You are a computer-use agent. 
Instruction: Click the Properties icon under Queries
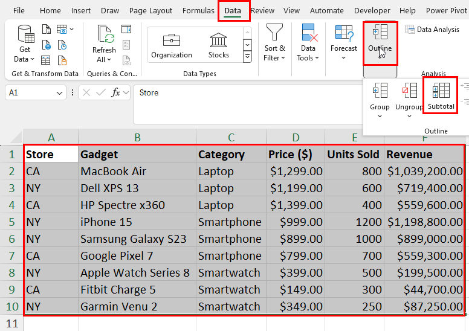pyautogui.click(x=126, y=45)
